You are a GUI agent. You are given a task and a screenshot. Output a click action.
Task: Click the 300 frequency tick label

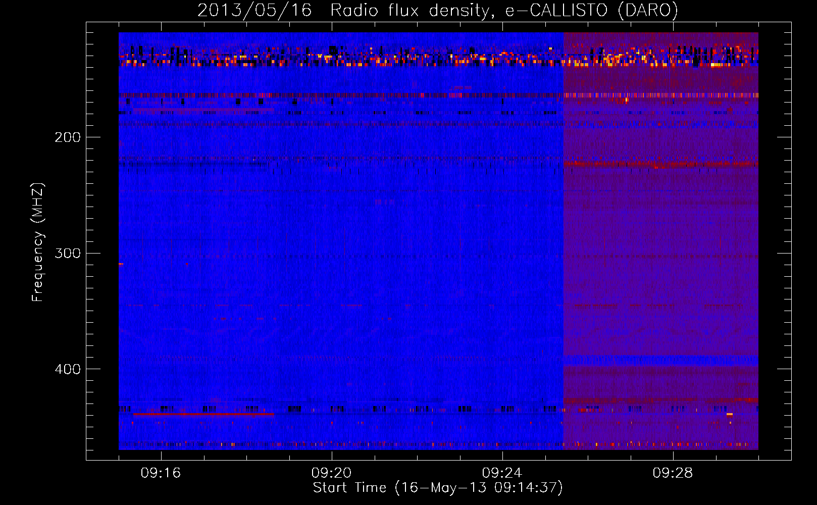(x=68, y=253)
